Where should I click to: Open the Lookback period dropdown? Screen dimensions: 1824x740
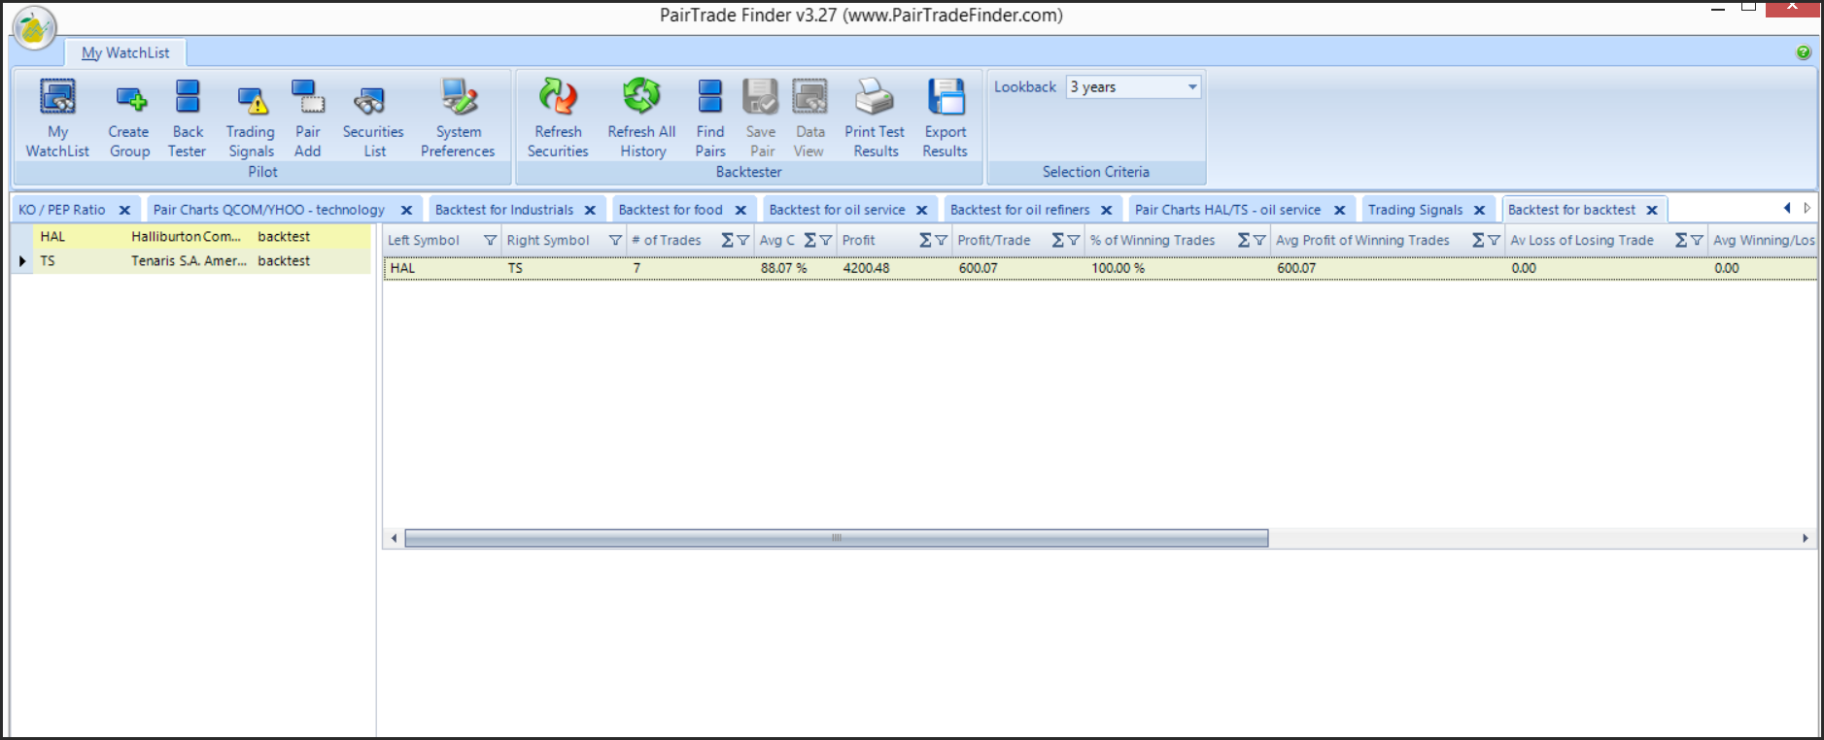click(1192, 87)
